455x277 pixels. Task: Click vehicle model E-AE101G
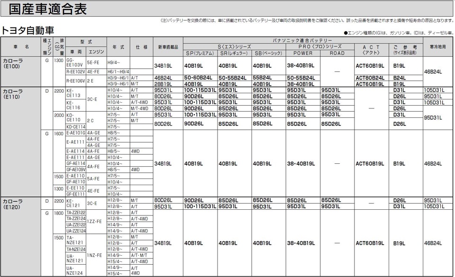[x=76, y=133]
